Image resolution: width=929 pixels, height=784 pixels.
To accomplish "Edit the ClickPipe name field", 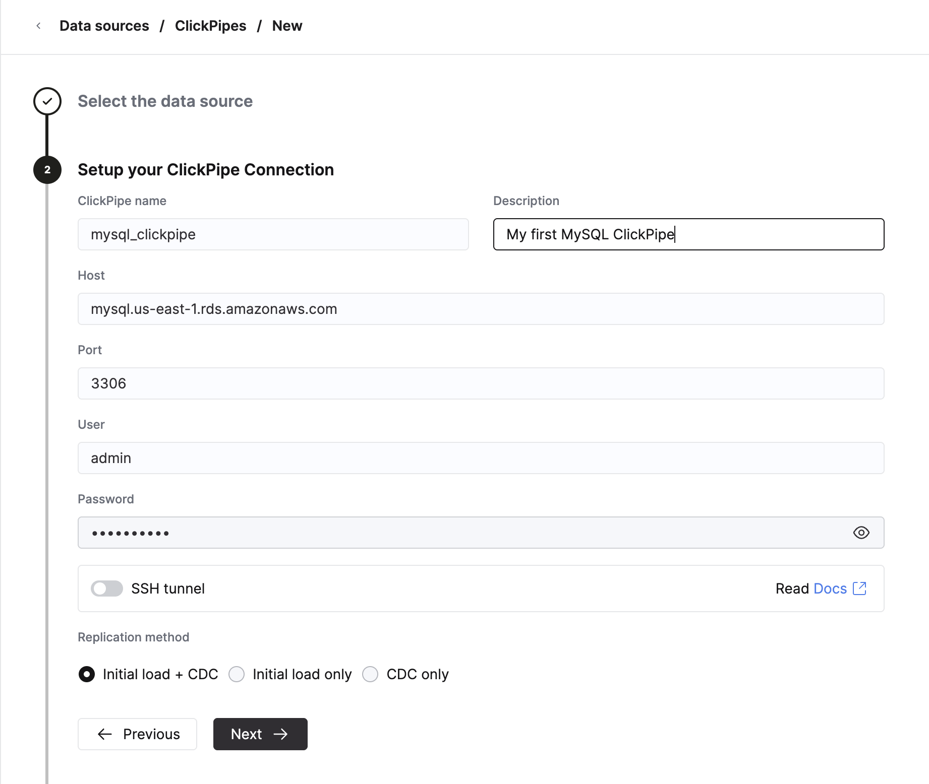I will (x=273, y=234).
